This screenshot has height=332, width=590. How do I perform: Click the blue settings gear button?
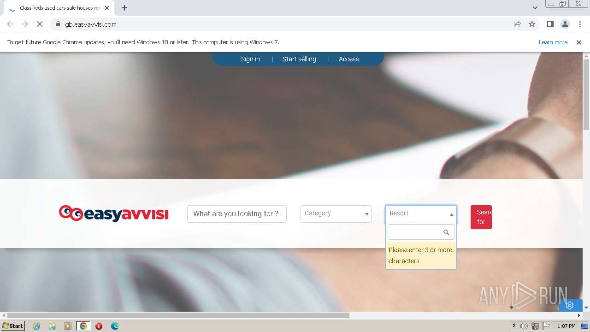click(570, 305)
